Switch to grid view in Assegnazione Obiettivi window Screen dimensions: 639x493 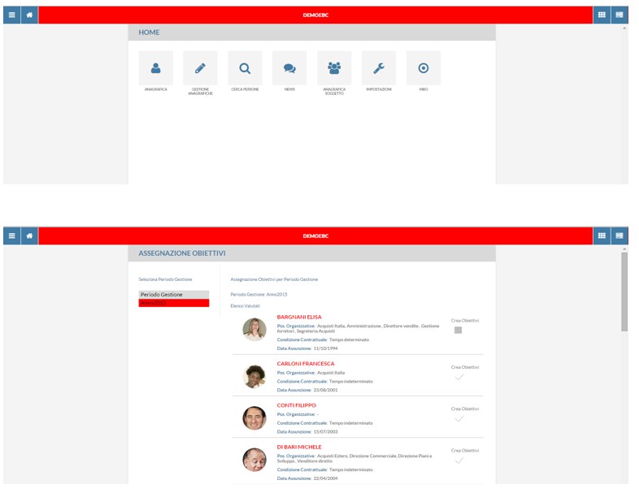(602, 236)
